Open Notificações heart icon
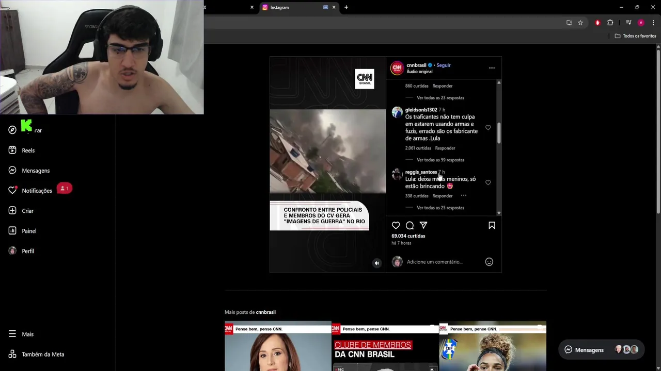The image size is (661, 371). tap(12, 191)
